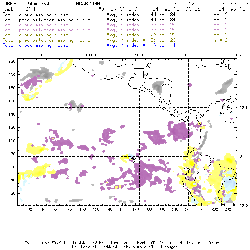Screen dimensions: 250x250
Task: Select '87 sec' in the footer
Action: [216, 243]
